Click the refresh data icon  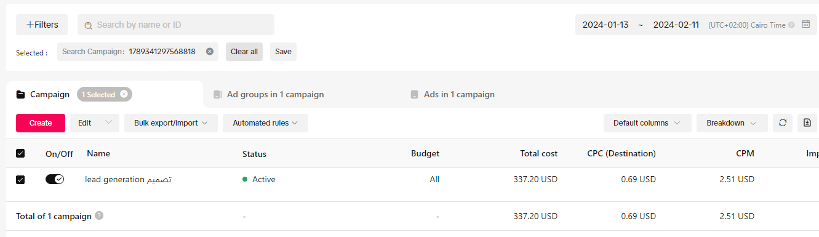783,123
